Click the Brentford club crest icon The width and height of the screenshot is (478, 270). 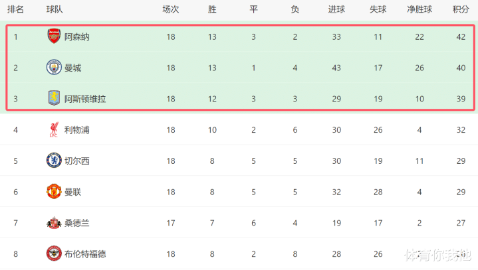pyautogui.click(x=54, y=253)
